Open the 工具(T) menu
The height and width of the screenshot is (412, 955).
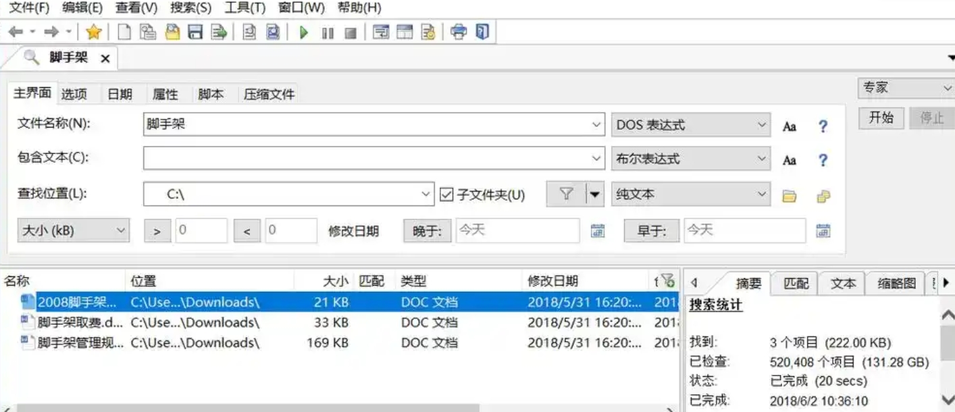[244, 8]
